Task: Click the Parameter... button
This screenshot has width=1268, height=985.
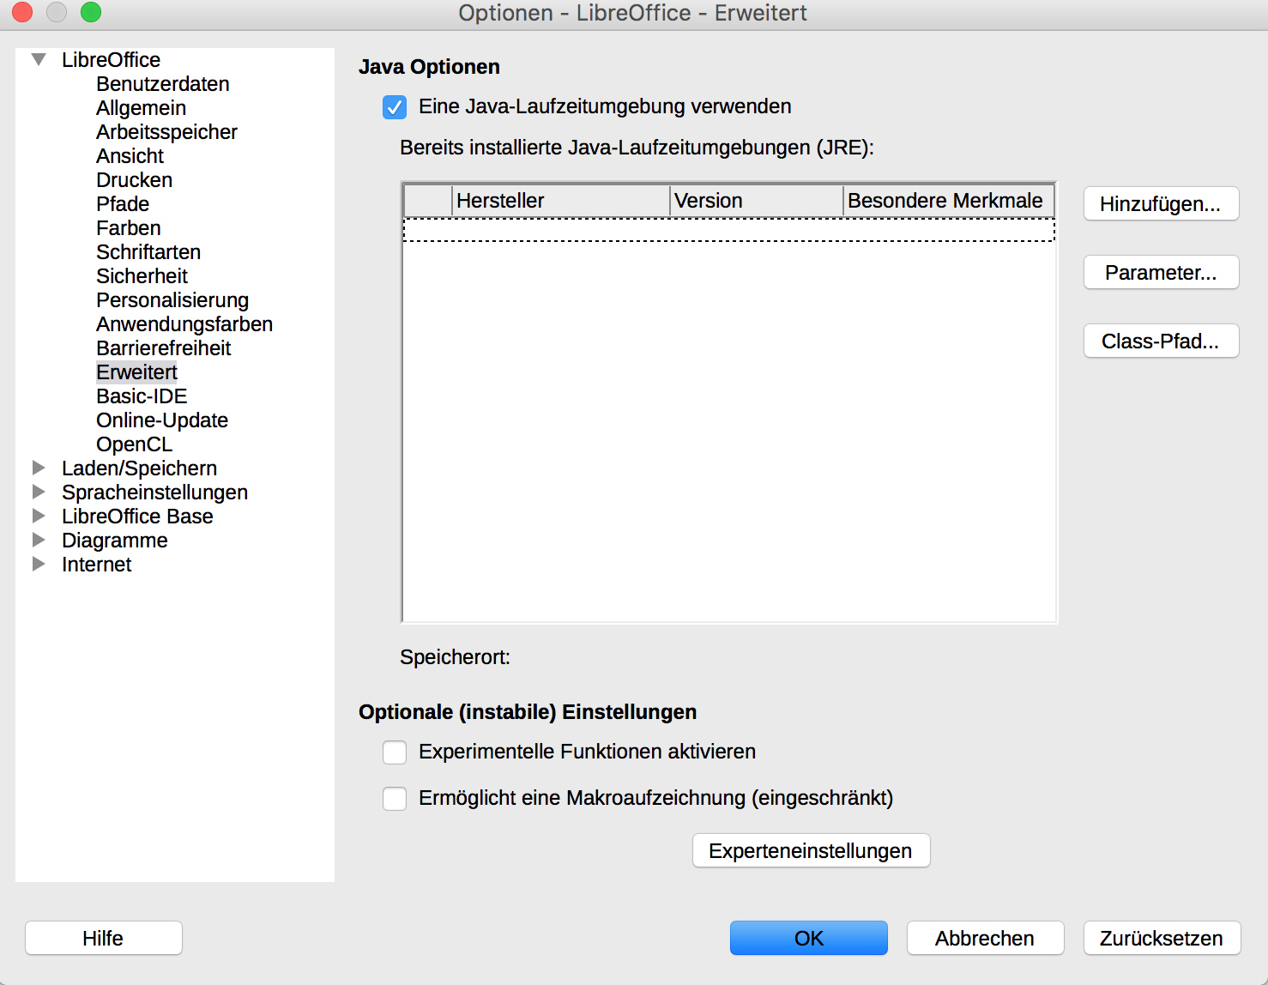Action: [x=1161, y=273]
